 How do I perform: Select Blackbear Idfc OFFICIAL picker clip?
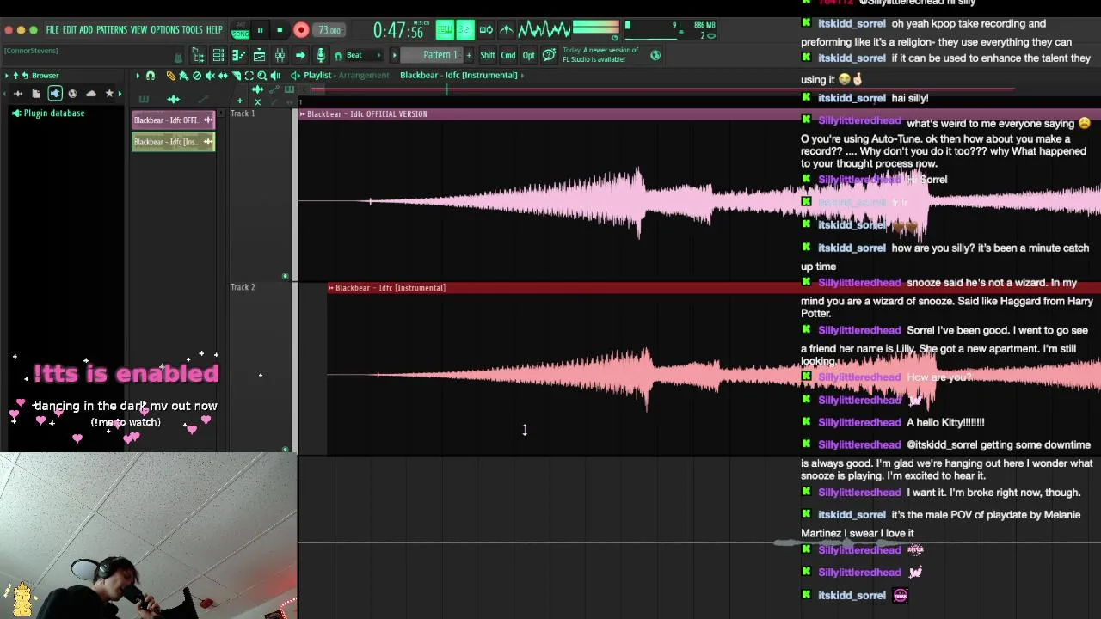[x=173, y=120]
